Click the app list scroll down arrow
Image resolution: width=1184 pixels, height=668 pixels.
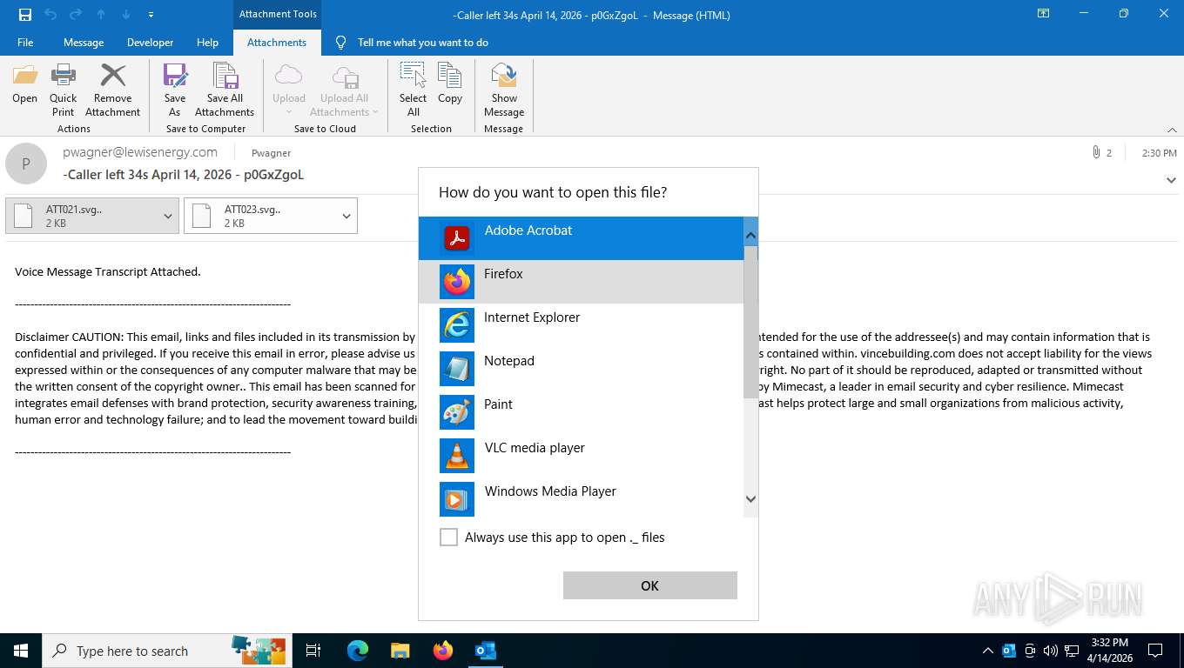click(x=750, y=499)
